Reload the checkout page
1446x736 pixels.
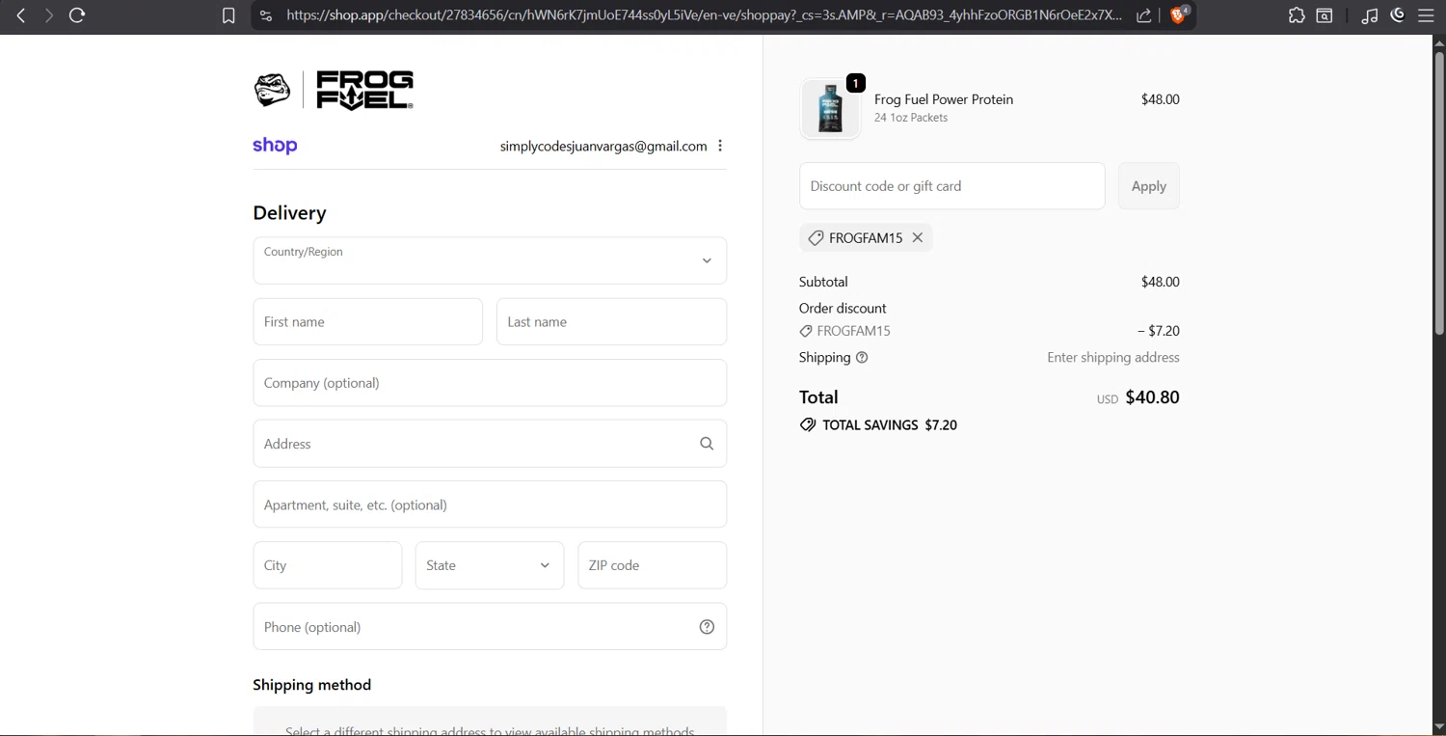coord(77,15)
